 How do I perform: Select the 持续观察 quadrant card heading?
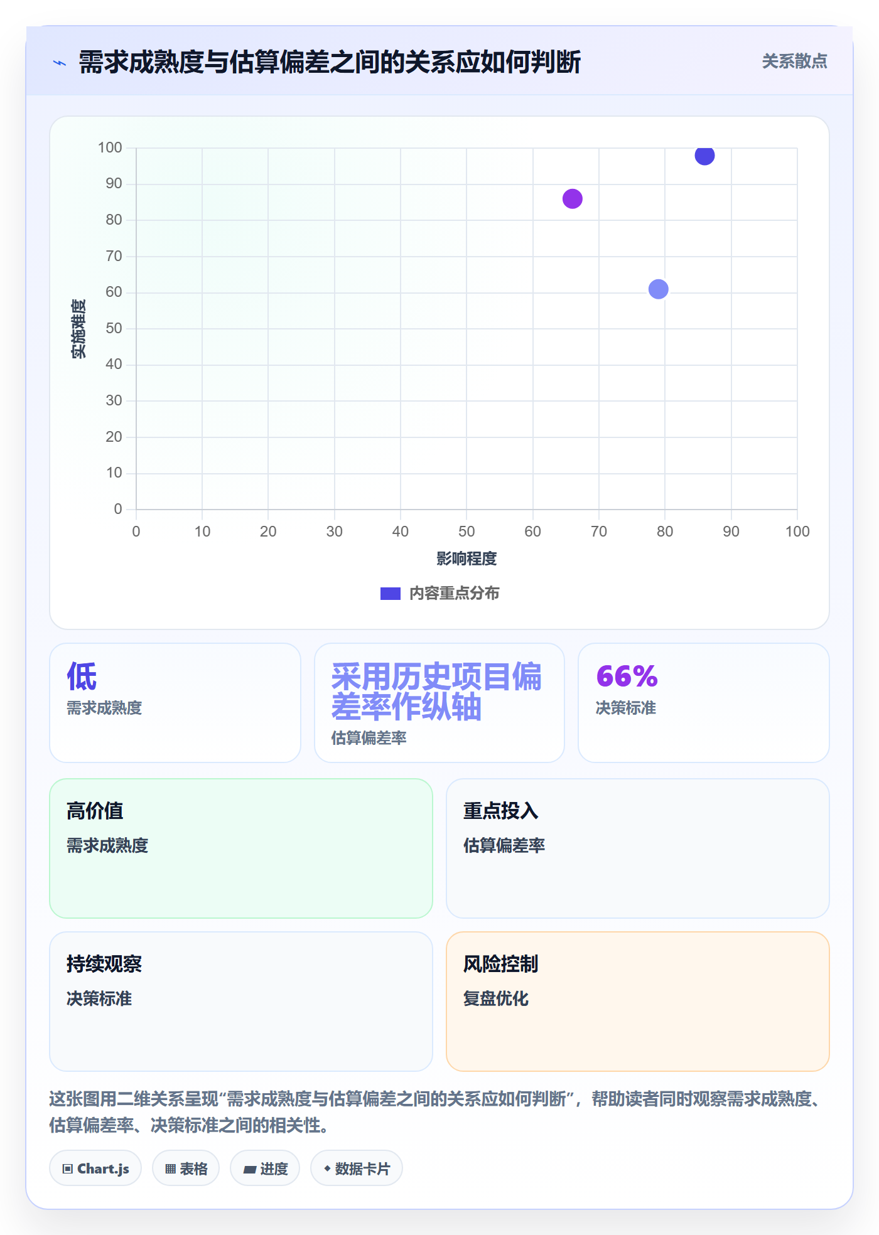pyautogui.click(x=104, y=964)
